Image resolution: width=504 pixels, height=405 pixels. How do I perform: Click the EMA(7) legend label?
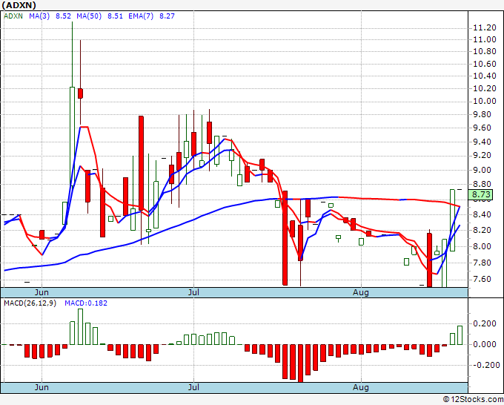pos(141,16)
